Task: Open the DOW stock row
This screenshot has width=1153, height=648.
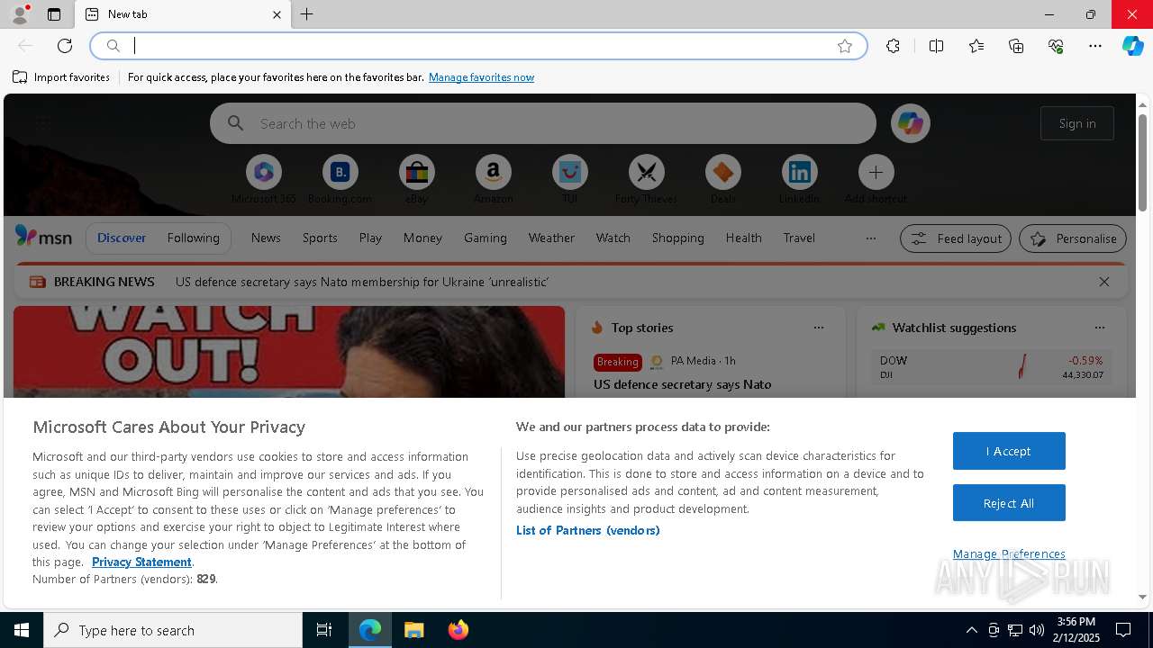Action: point(991,367)
